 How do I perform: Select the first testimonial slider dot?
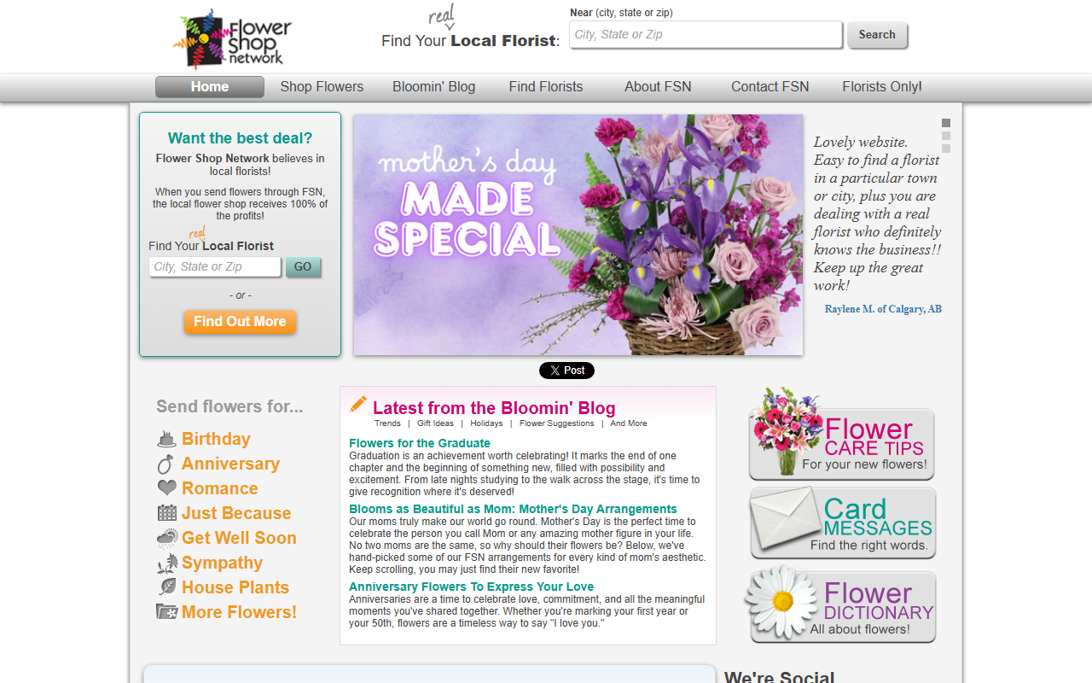pyautogui.click(x=946, y=123)
